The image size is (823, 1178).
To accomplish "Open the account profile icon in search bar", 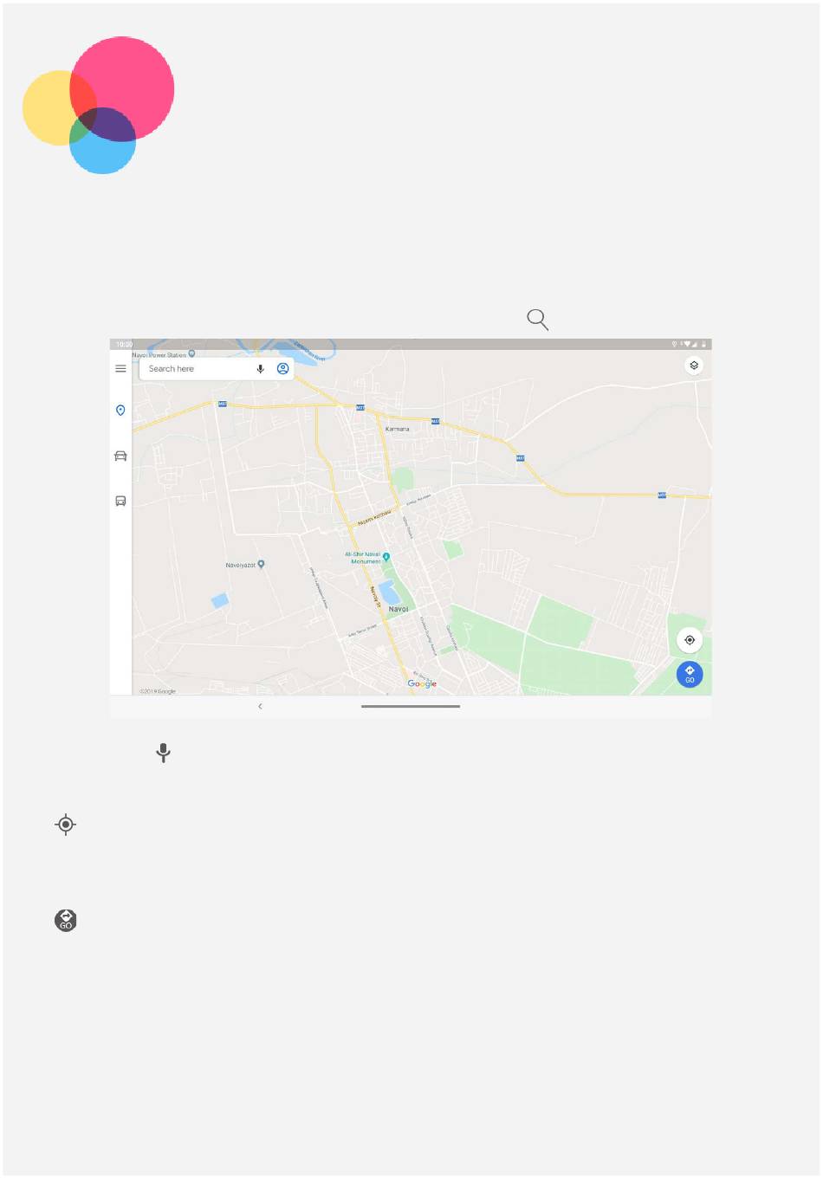I will coord(282,369).
